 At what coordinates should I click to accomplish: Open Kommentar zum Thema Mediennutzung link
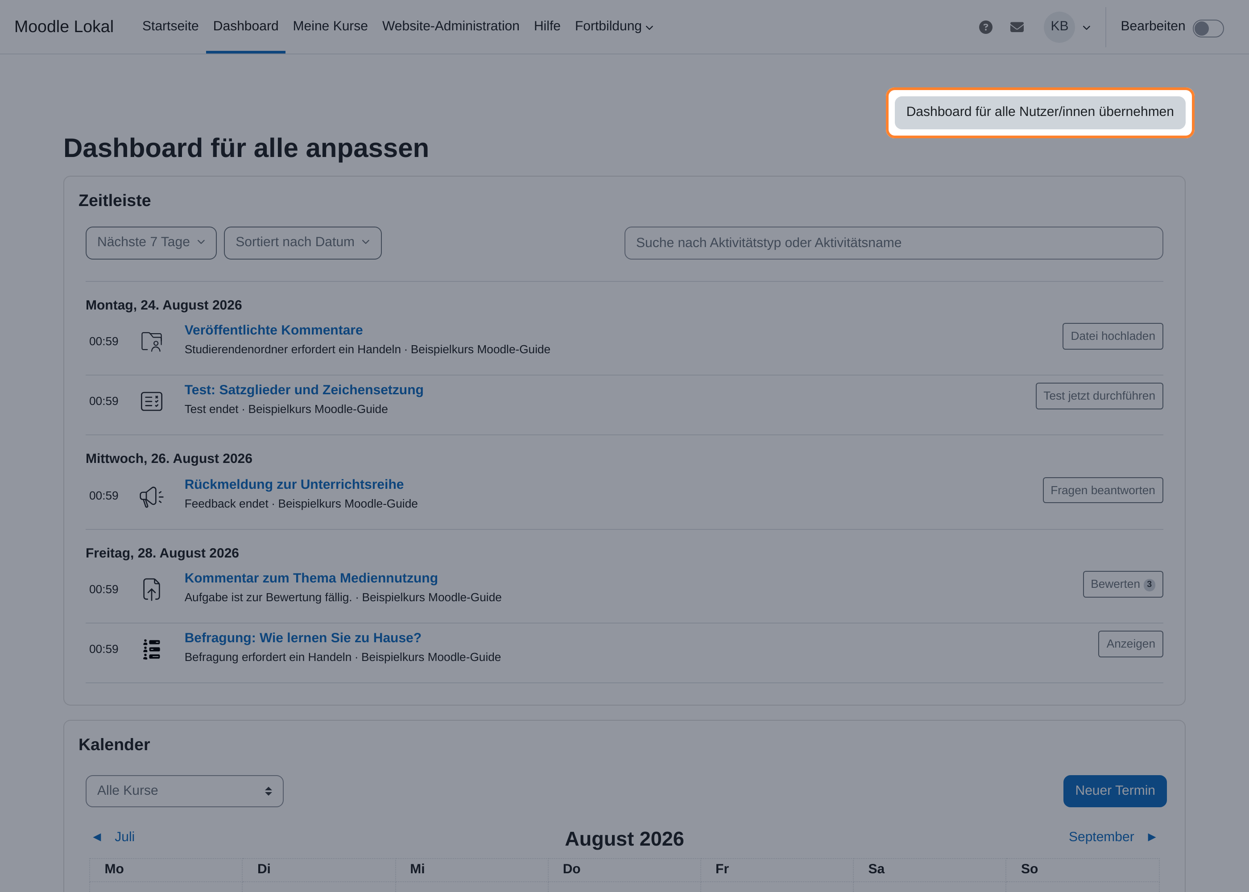[311, 578]
